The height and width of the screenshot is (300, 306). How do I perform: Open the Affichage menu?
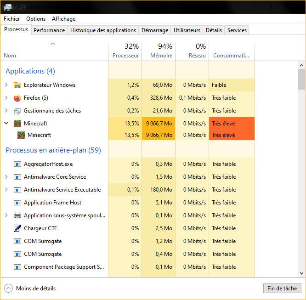(63, 19)
